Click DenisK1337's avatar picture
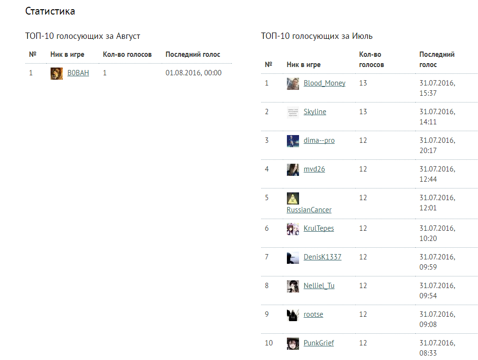 tap(293, 257)
